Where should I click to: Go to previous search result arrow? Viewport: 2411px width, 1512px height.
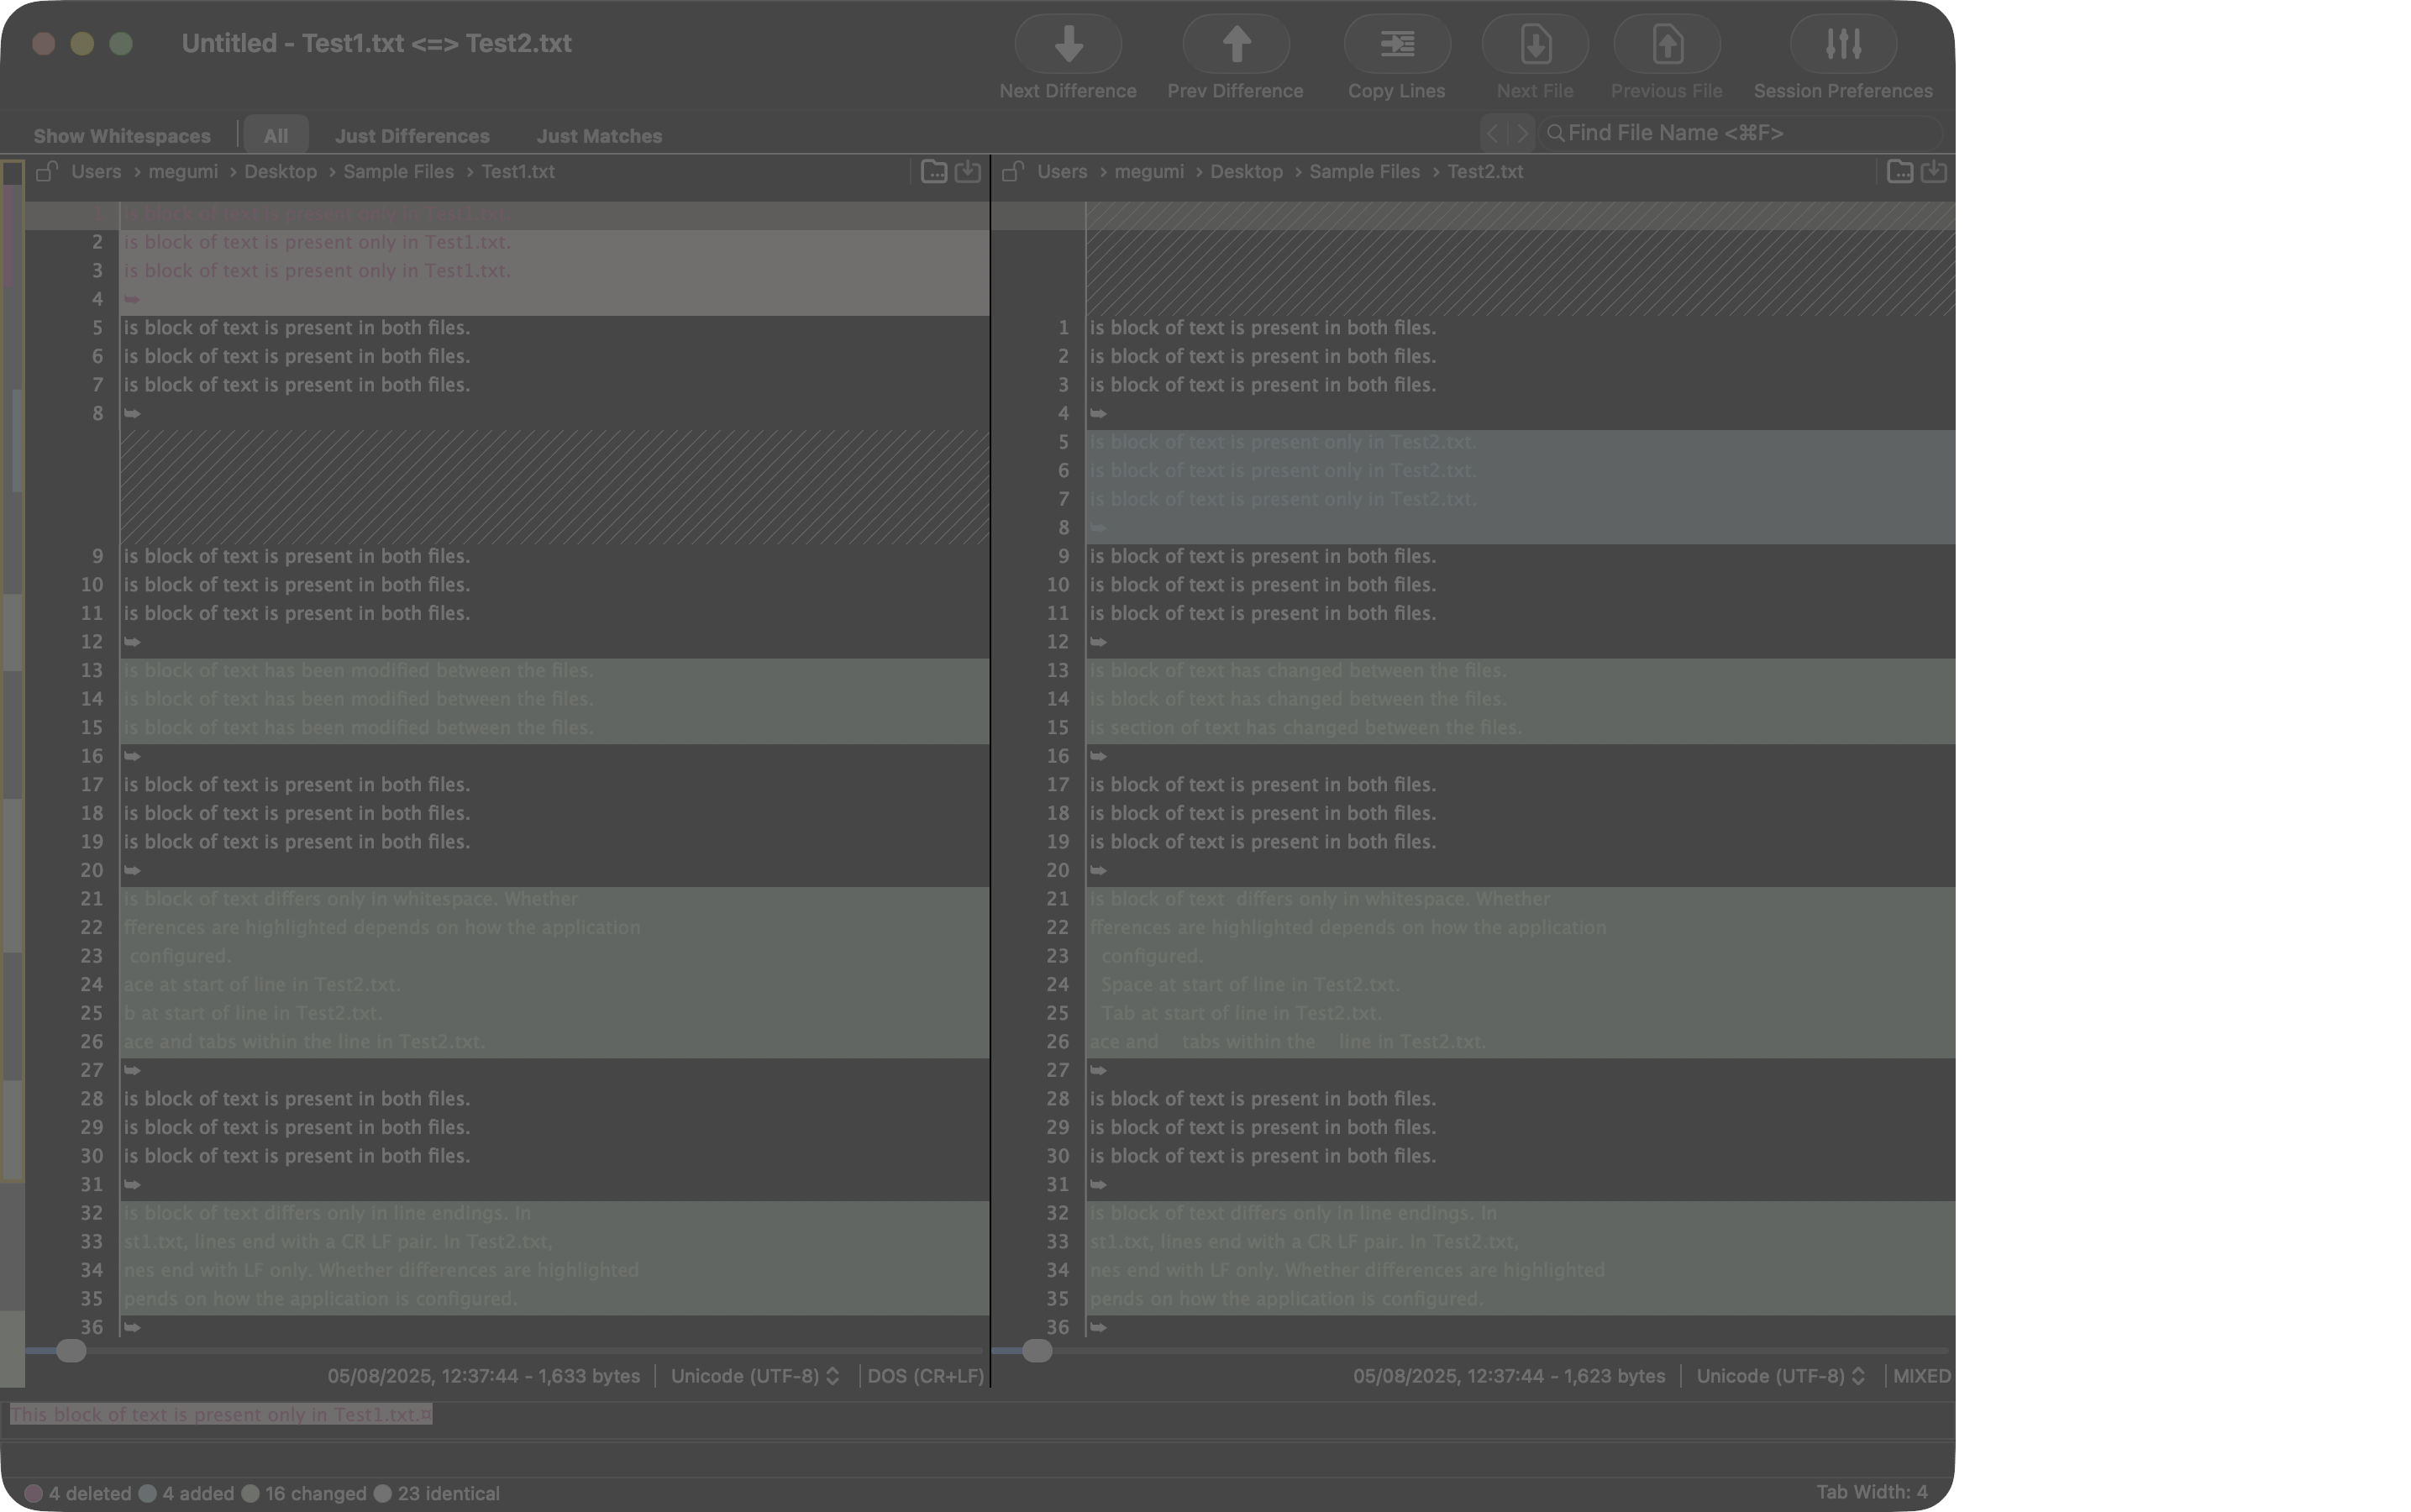pyautogui.click(x=1492, y=133)
